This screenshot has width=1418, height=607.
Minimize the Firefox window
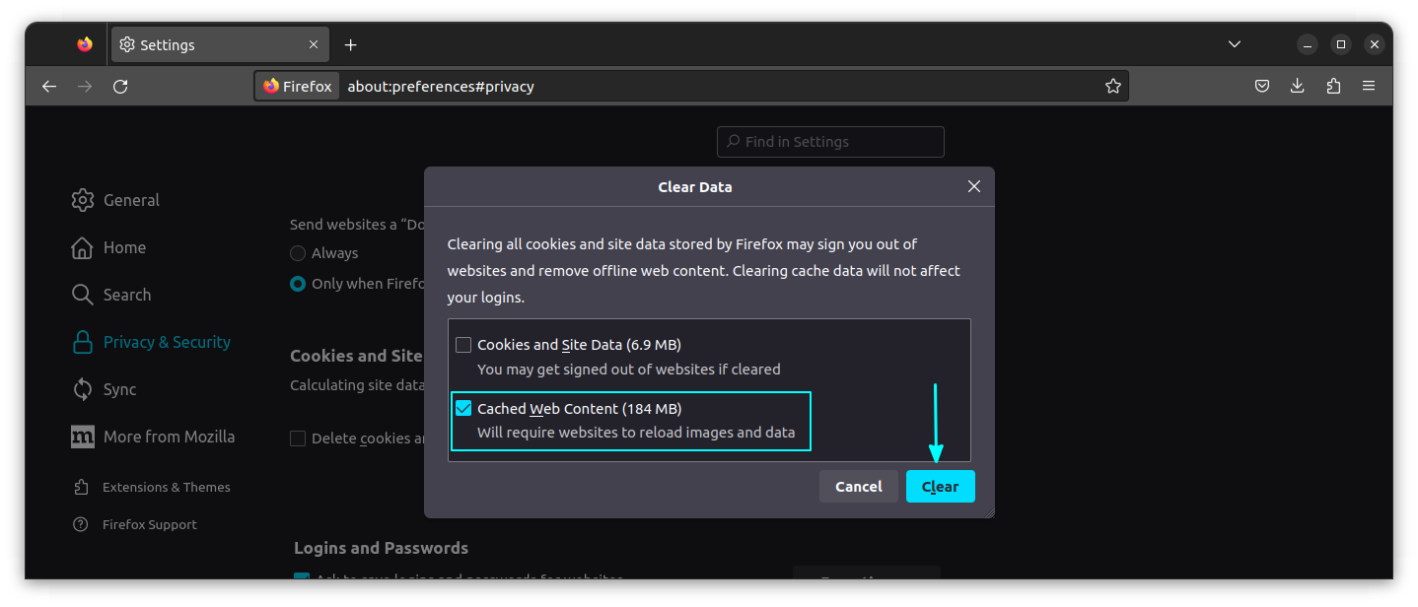click(1308, 44)
